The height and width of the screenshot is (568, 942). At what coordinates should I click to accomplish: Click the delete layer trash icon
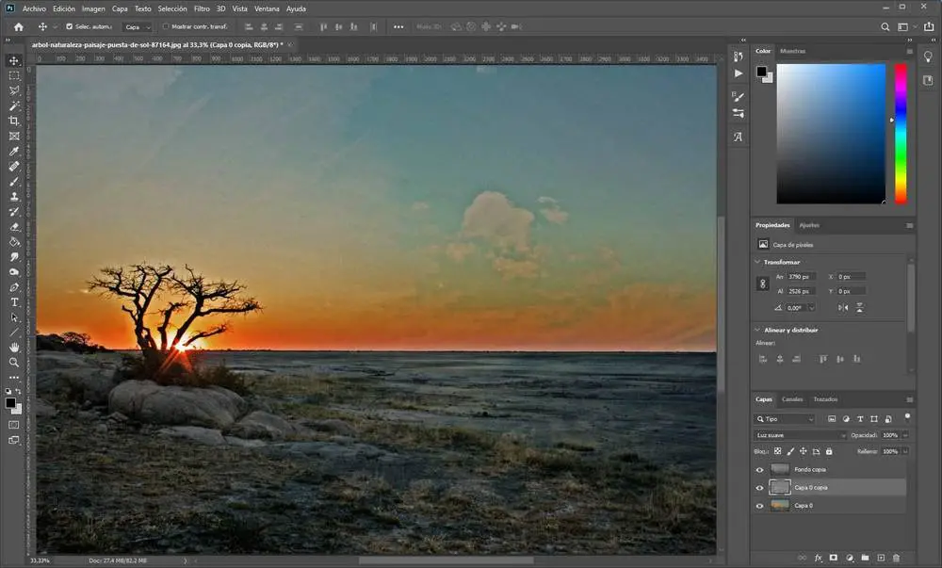coord(896,558)
